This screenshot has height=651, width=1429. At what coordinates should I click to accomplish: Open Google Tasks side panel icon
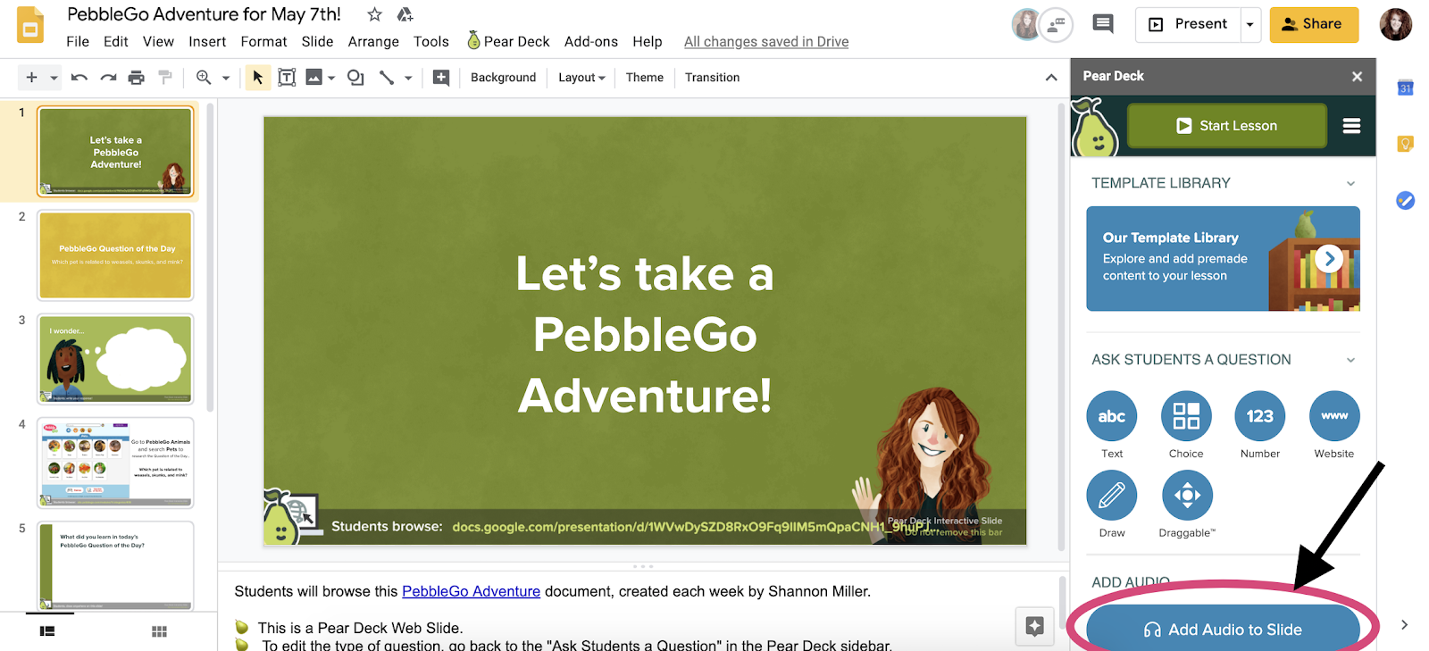(x=1405, y=201)
